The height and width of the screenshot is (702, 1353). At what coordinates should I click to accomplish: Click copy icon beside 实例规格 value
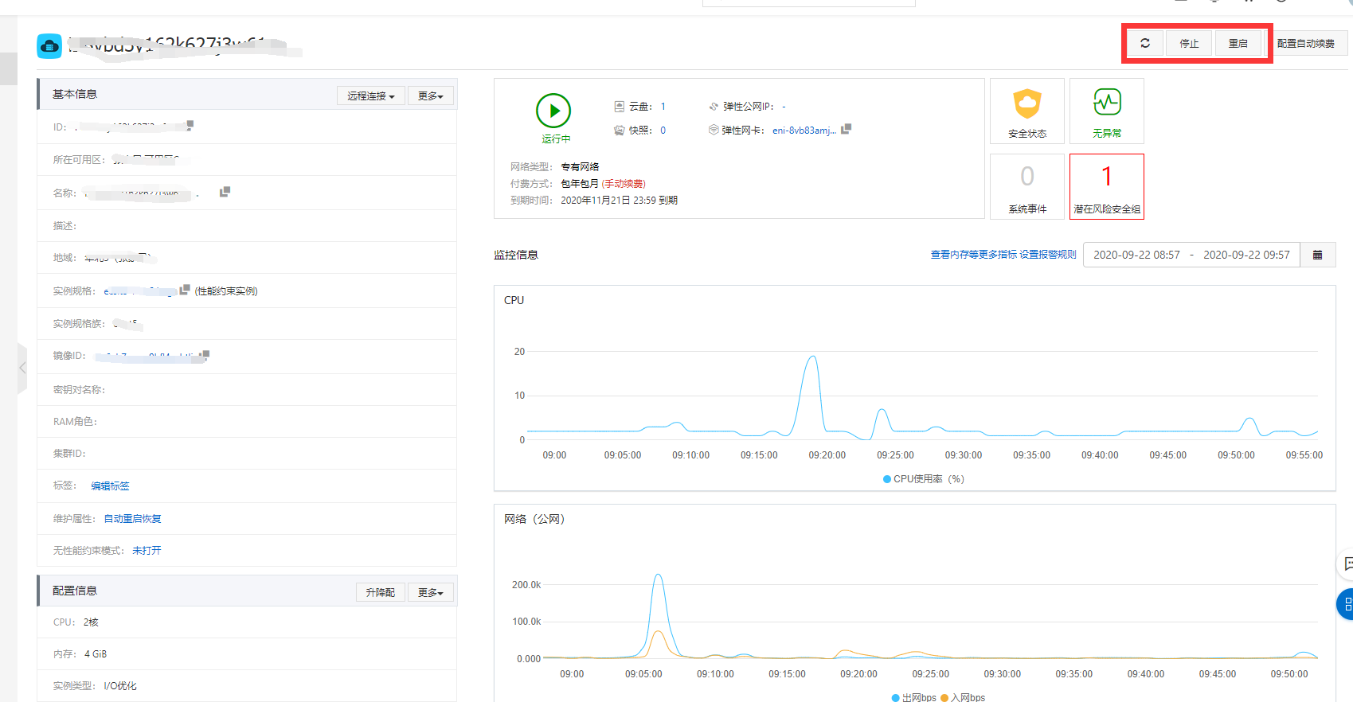(185, 290)
